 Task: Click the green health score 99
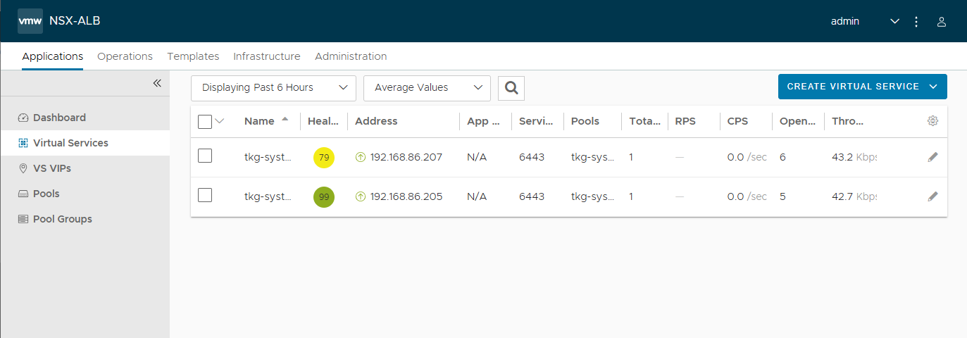(324, 197)
